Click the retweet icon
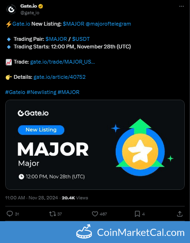This screenshot has height=243, width=190. (52, 214)
